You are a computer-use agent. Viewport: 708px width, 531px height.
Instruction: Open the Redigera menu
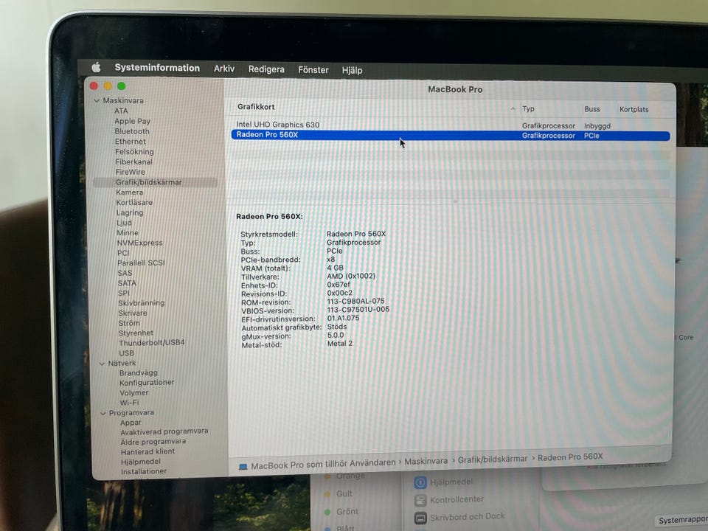[266, 69]
